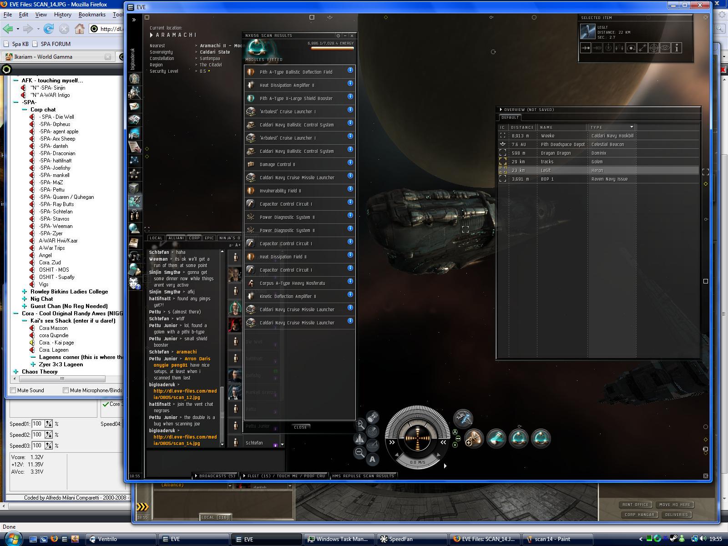
Task: Open Windows Start button
Action: [12, 539]
